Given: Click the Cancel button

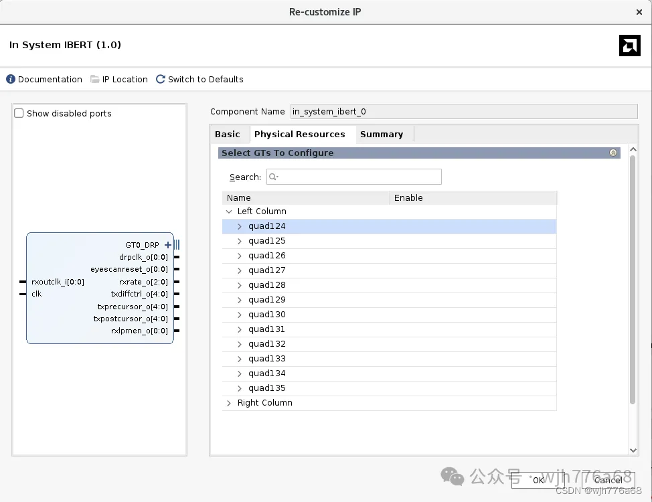Looking at the screenshot, I should click(608, 480).
